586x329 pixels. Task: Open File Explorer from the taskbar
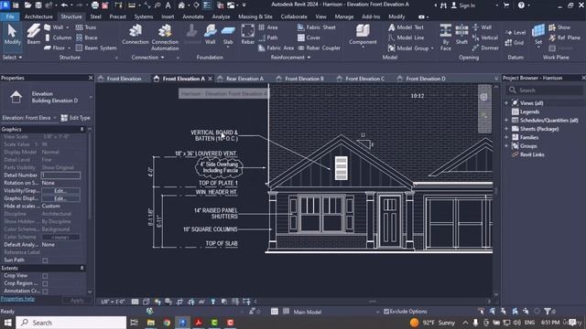click(x=150, y=323)
